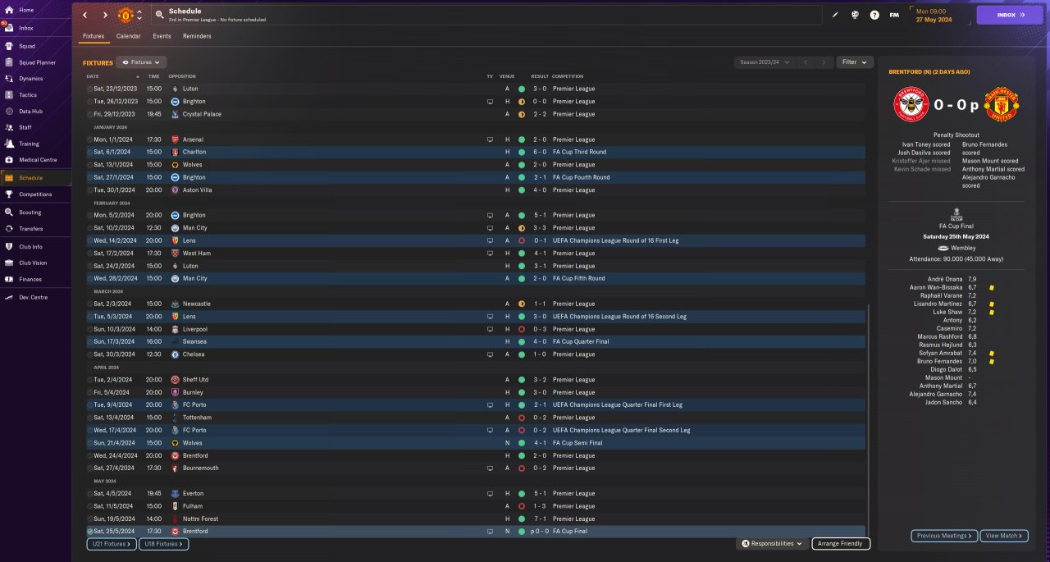The image size is (1050, 562).
Task: Open the FM menu
Action: [x=894, y=15]
